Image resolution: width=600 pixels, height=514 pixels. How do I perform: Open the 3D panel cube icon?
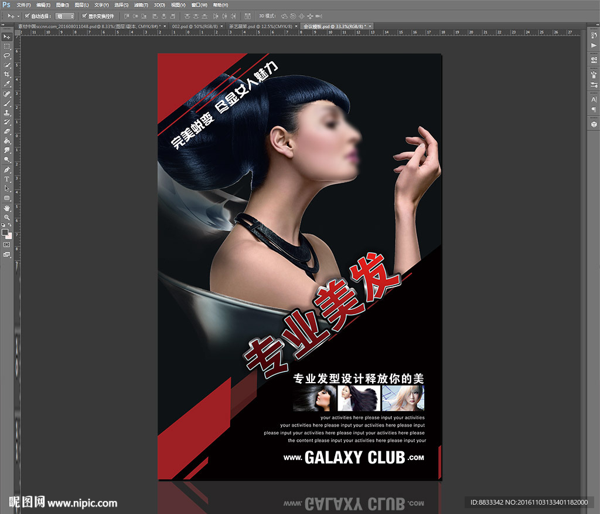click(594, 124)
